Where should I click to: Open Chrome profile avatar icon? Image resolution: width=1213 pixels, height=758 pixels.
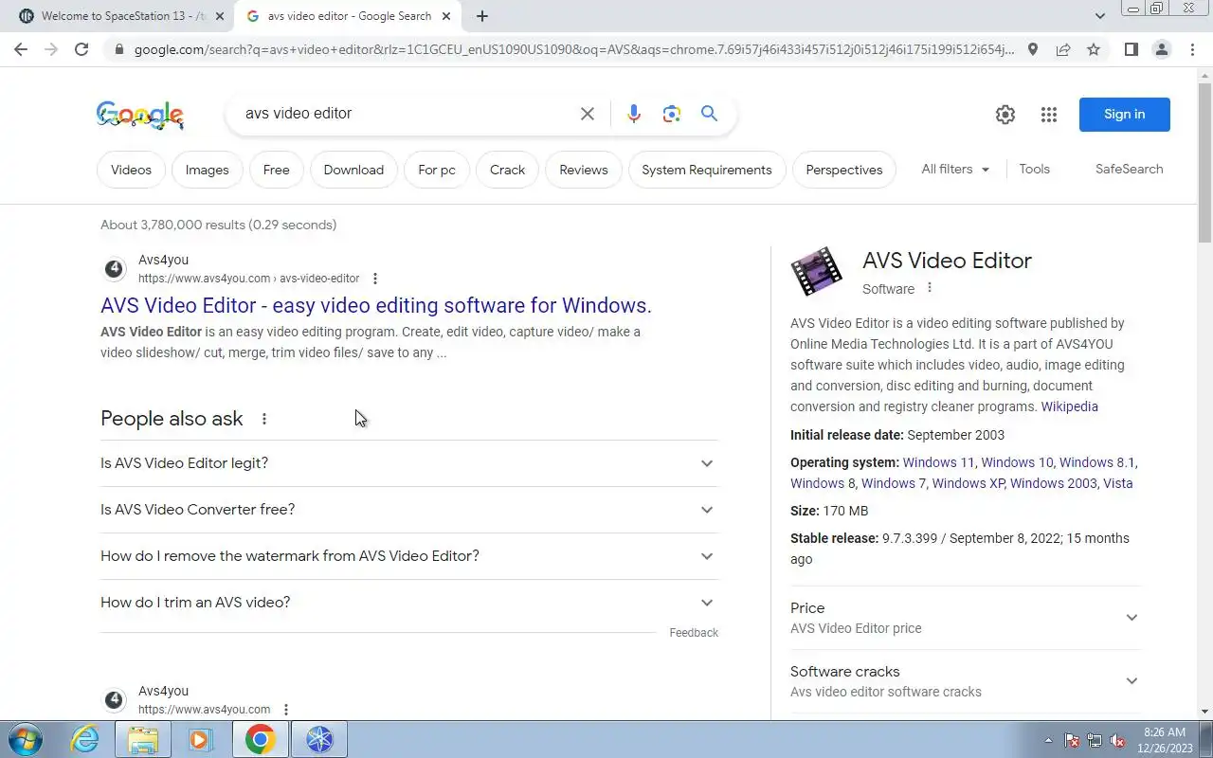pos(1161,49)
